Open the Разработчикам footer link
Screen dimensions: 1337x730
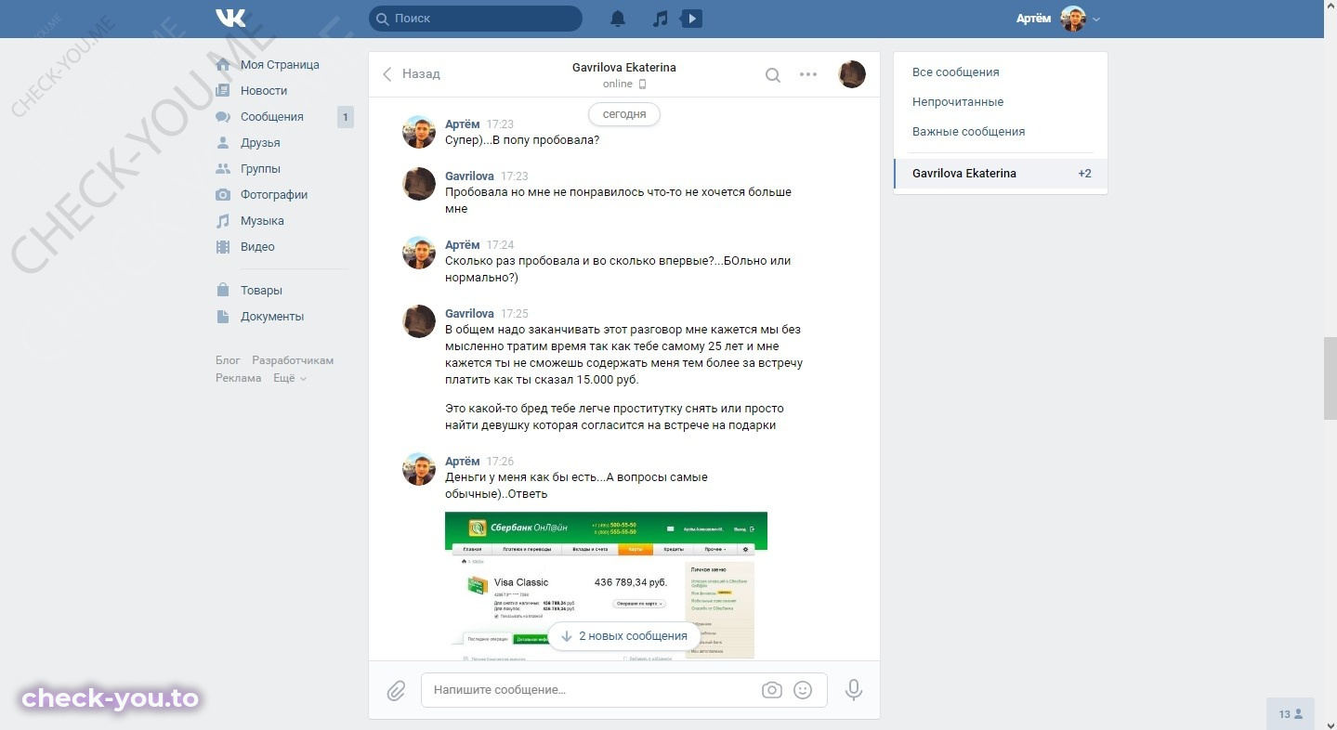[293, 360]
